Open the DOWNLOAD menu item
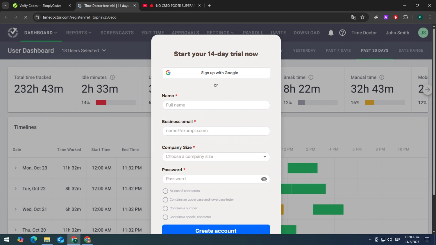Screen dimensions: 436x245 pyautogui.click(x=307, y=33)
